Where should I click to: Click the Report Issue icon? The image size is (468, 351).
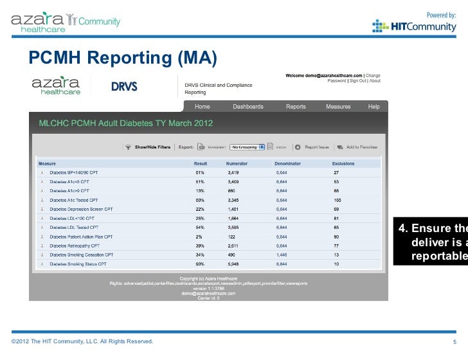click(297, 147)
